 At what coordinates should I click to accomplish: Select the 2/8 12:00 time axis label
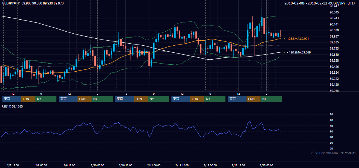click(13, 165)
